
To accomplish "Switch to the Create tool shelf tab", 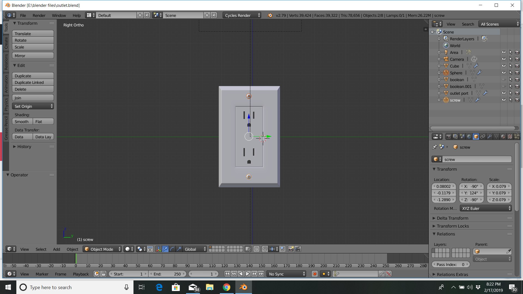I will pos(6,43).
